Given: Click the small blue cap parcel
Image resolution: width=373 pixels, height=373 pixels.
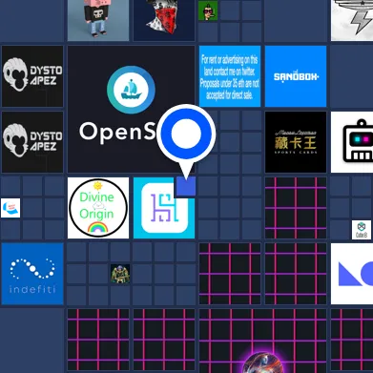Looking at the screenshot, I should [x=10, y=208].
